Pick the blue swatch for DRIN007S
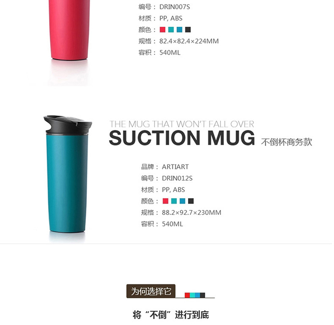334x325 pixels. (x=179, y=29)
